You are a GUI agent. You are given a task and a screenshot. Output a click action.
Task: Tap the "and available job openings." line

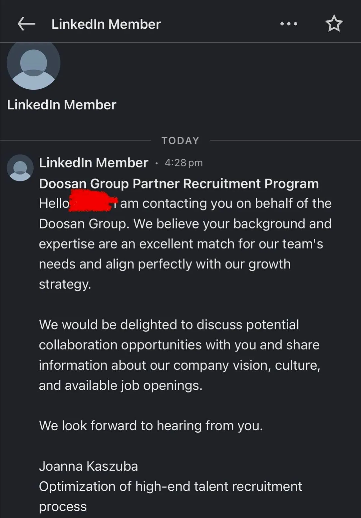coord(121,385)
